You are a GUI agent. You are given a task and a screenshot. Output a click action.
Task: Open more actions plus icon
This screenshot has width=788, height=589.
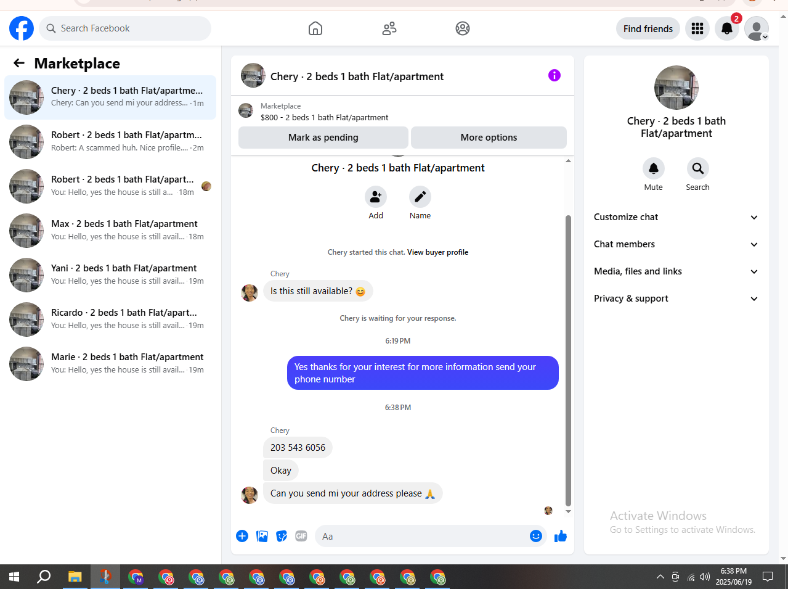[242, 536]
